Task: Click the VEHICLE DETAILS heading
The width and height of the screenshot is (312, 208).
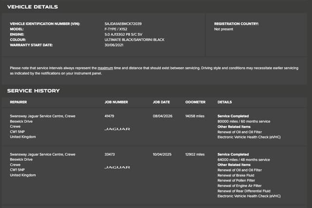Action: 33,7
